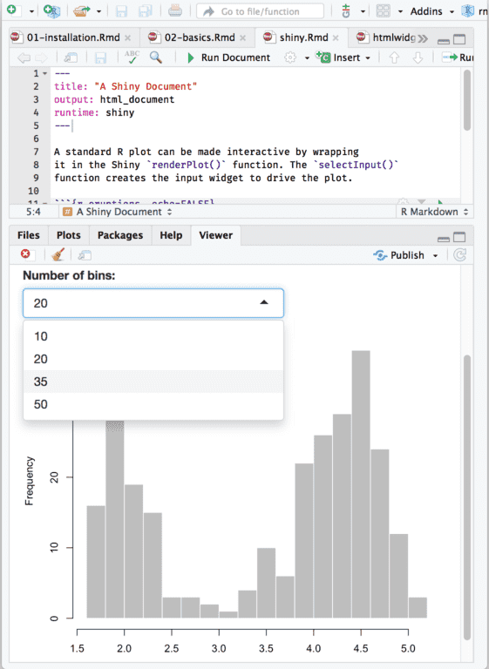
Task: Select the Viewer tab
Action: click(215, 235)
